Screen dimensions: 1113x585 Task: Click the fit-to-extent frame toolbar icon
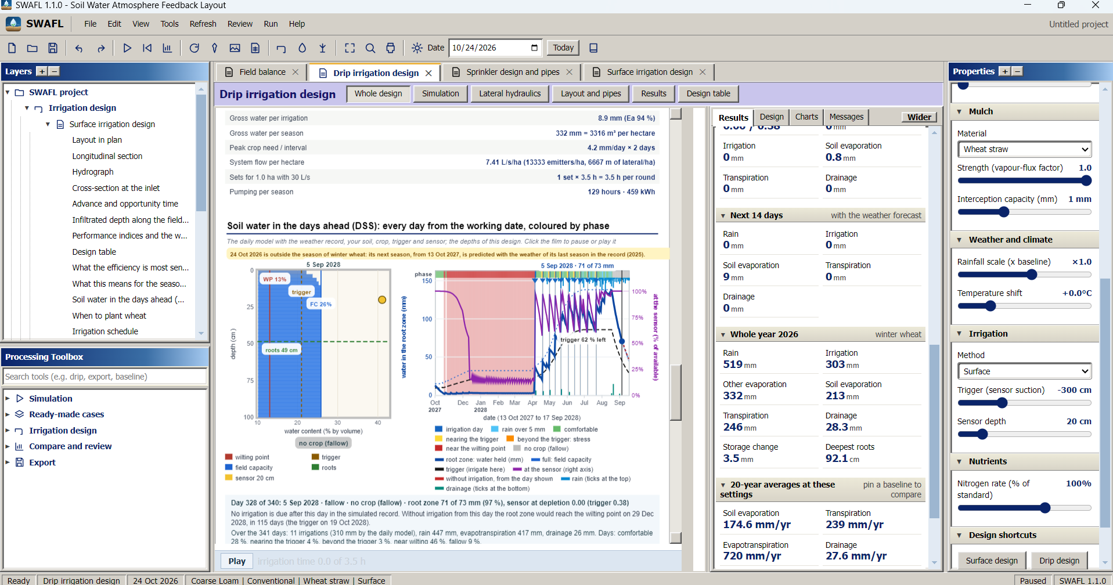[x=350, y=48]
